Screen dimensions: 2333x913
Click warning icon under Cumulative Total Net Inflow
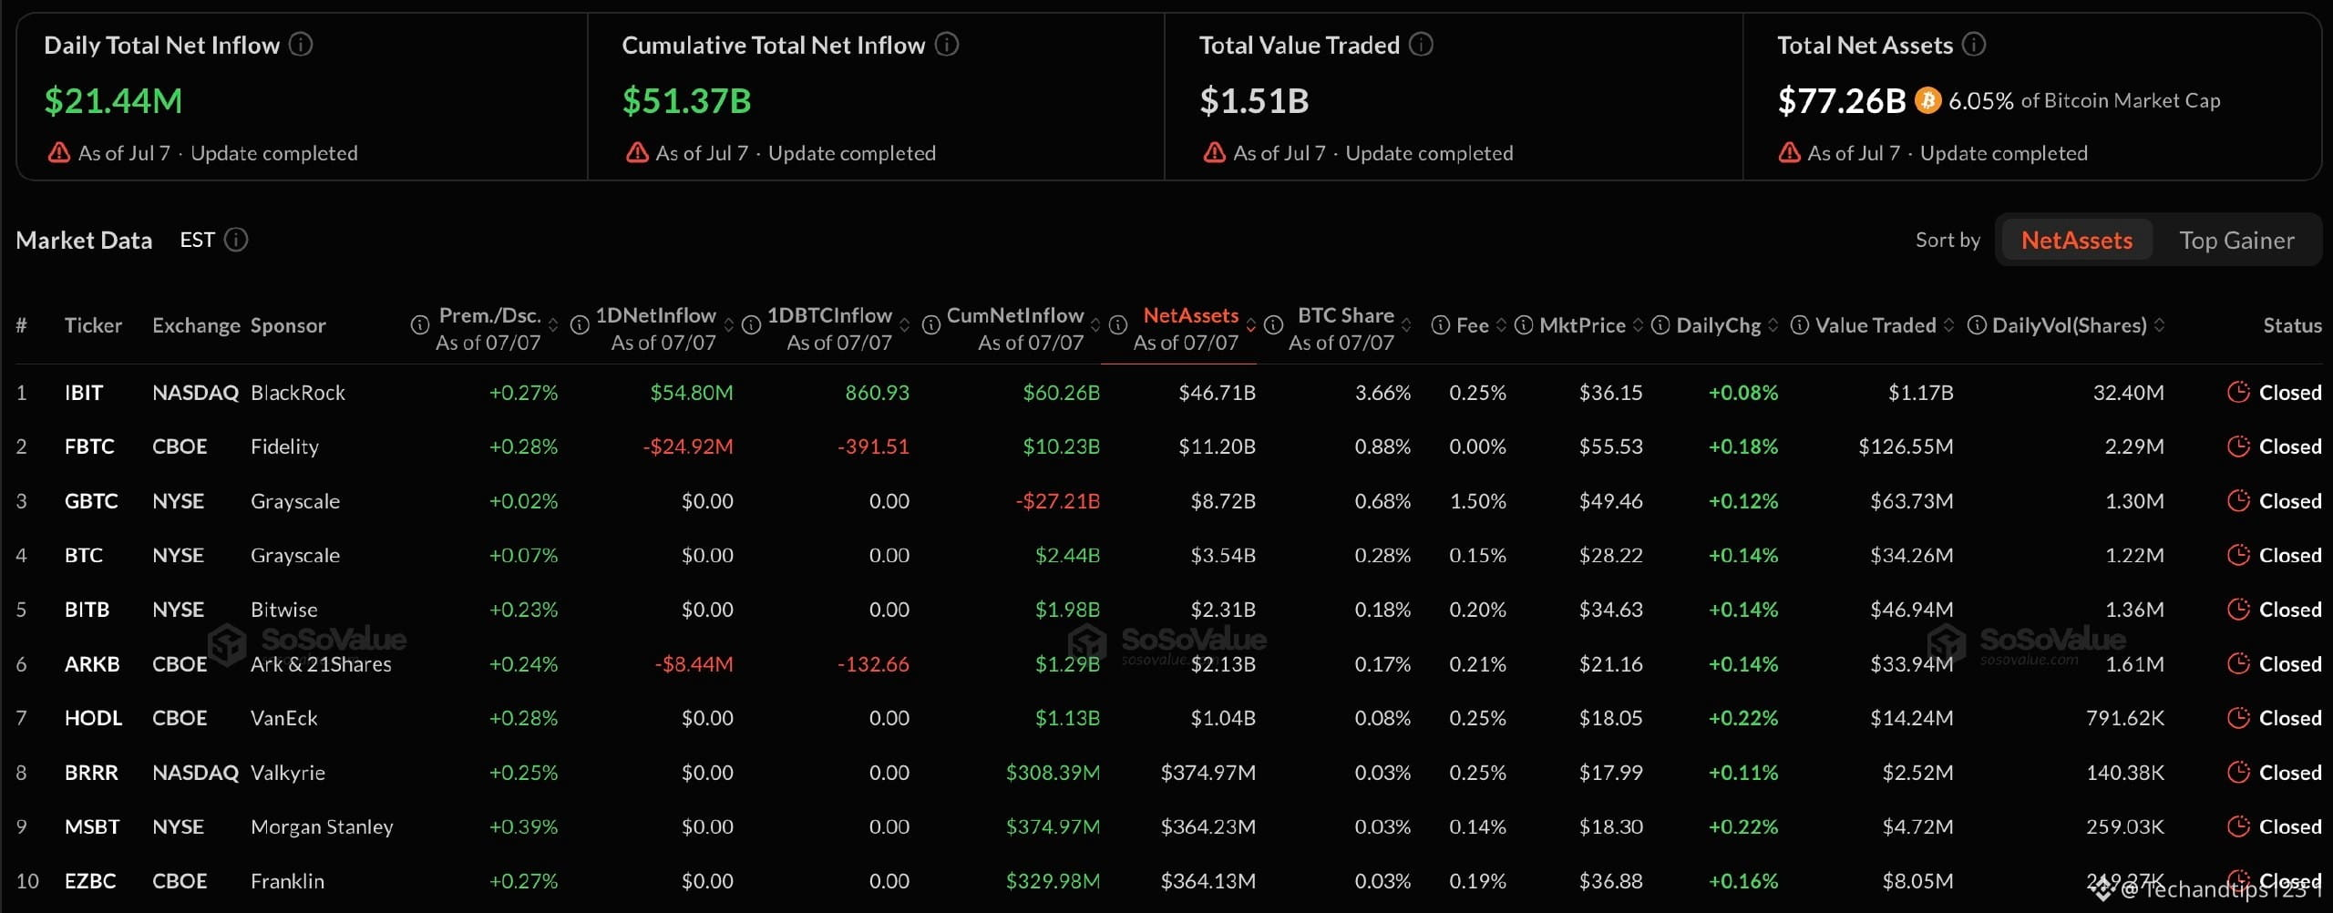pyautogui.click(x=637, y=152)
